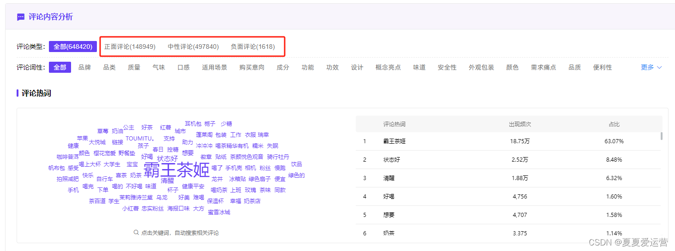This screenshot has width=675, height=251.
Task: Choose the 品牌 word-type filter
Action: (85, 67)
